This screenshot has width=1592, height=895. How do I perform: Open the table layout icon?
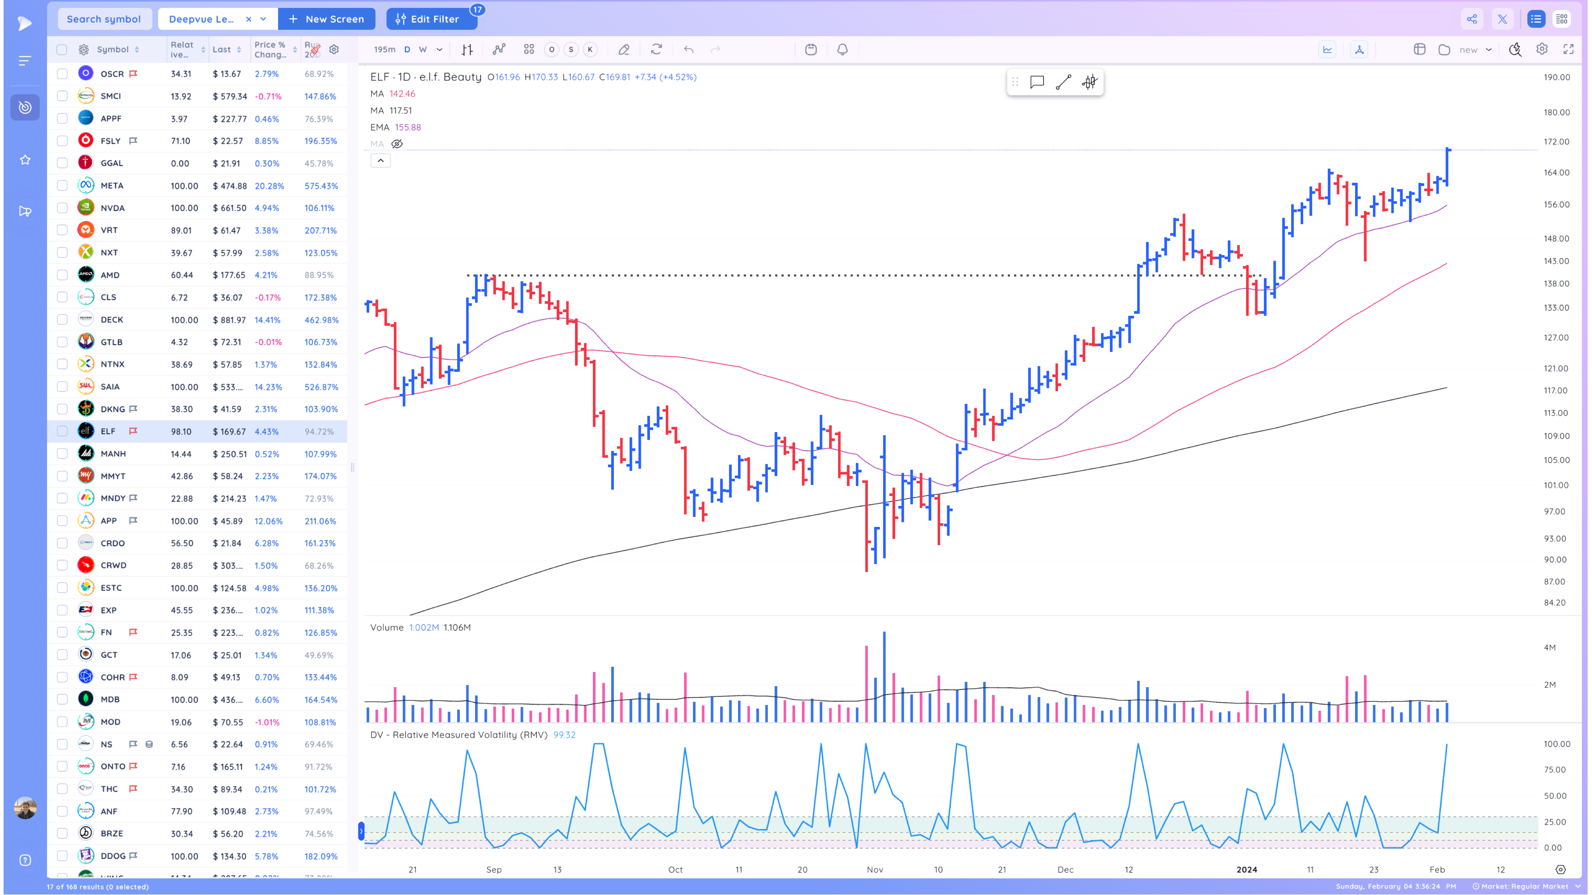(x=1419, y=50)
